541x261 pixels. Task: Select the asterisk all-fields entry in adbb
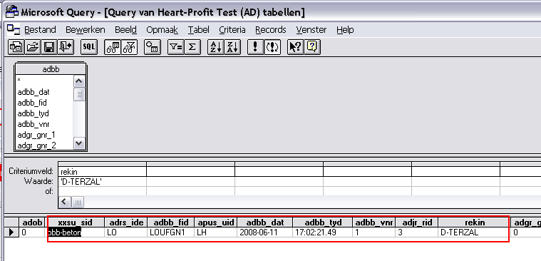[19, 81]
